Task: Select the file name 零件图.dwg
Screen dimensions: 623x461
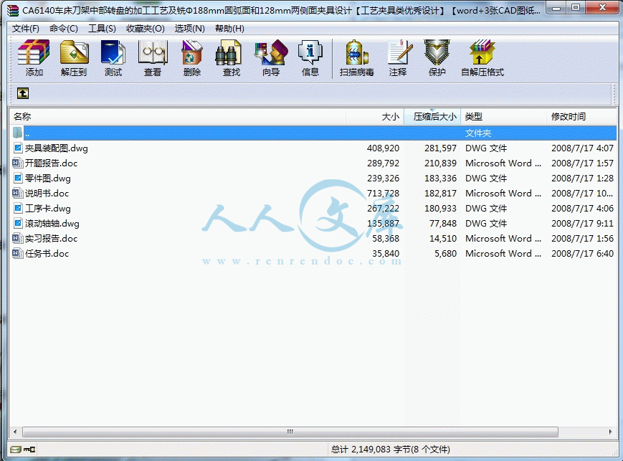Action: coord(48,179)
